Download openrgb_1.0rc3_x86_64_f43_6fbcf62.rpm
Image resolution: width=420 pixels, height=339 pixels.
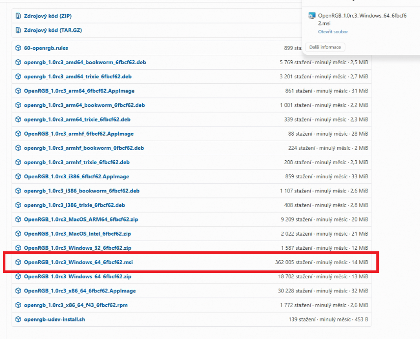click(x=76, y=305)
